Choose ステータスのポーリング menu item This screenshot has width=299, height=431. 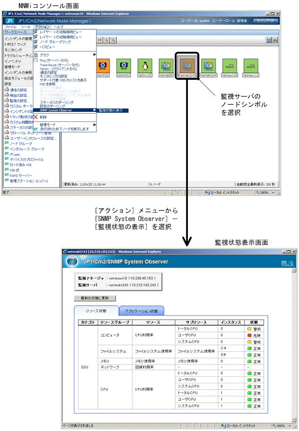57,102
